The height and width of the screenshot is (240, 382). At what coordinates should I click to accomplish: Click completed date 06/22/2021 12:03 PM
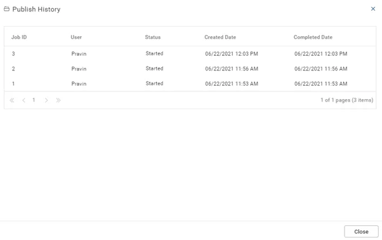coord(320,54)
